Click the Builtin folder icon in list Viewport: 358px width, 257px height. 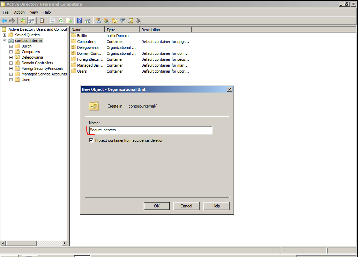click(74, 36)
